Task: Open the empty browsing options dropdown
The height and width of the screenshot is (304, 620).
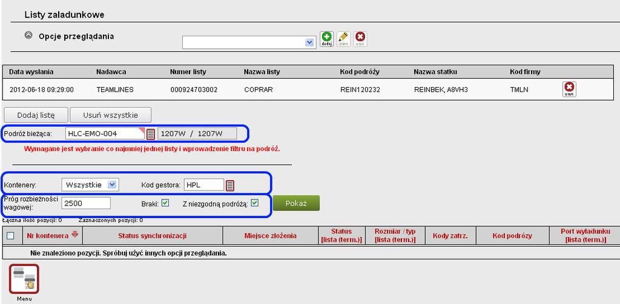Action: (x=249, y=43)
